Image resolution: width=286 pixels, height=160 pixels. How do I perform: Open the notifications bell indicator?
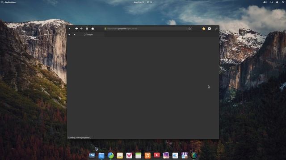(x=277, y=2)
